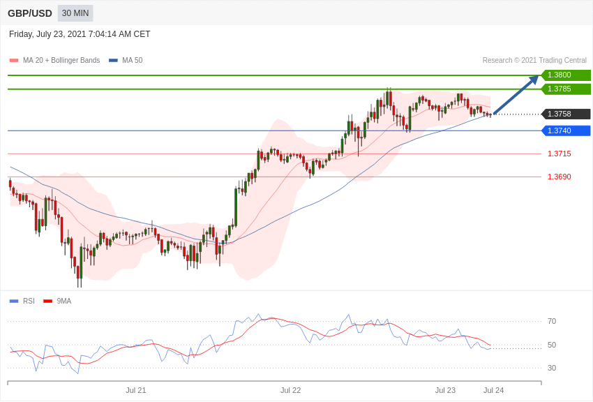Click the Research Trading Central credit text
This screenshot has height=402, width=593.
pos(534,61)
